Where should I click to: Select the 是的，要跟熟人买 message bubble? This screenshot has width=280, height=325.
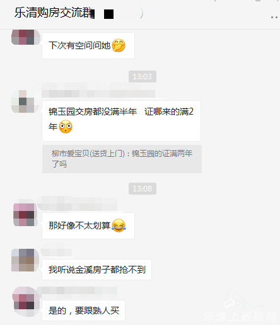(x=83, y=311)
